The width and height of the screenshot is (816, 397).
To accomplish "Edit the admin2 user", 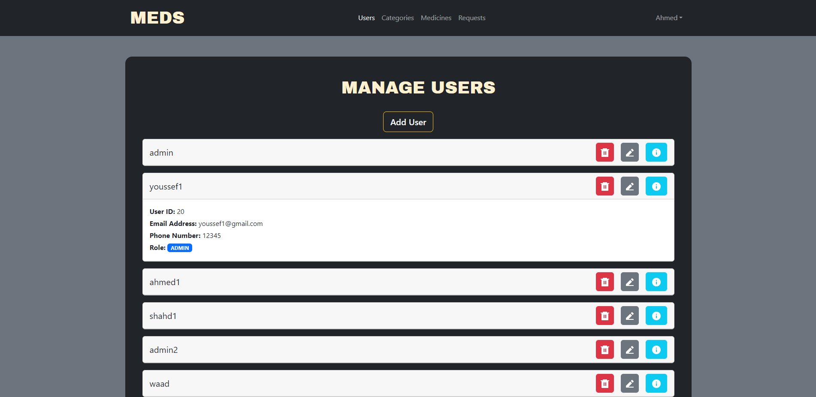I will point(630,349).
